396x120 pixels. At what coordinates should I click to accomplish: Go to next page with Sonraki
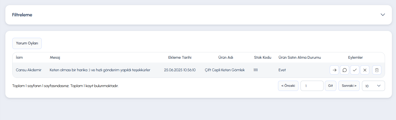349,86
